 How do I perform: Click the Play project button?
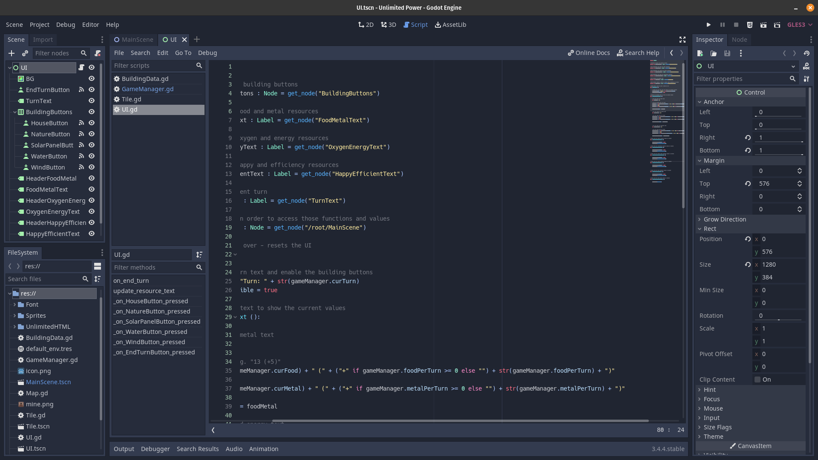(709, 25)
